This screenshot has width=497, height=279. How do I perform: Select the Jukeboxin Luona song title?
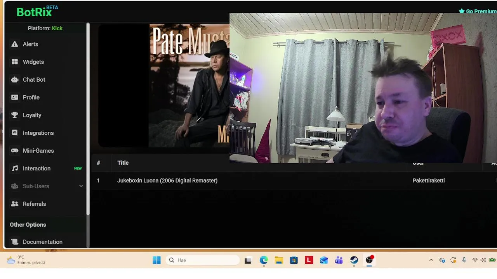point(167,181)
